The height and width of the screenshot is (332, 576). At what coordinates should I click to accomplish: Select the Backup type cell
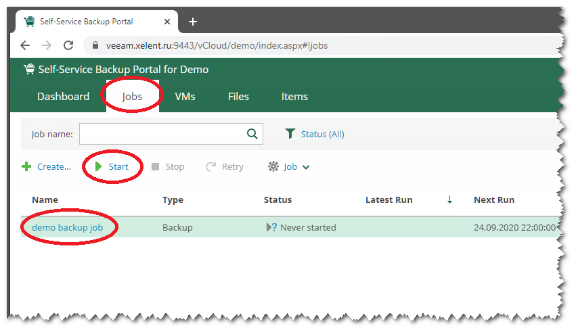tap(178, 227)
